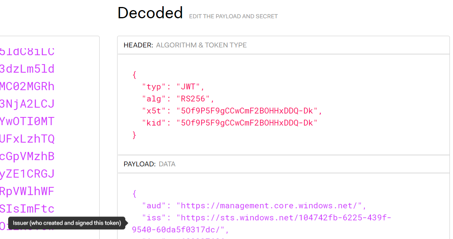The image size is (453, 239).
Task: Click encoded token line "yZE1CRGJ"
Action: pyautogui.click(x=27, y=174)
